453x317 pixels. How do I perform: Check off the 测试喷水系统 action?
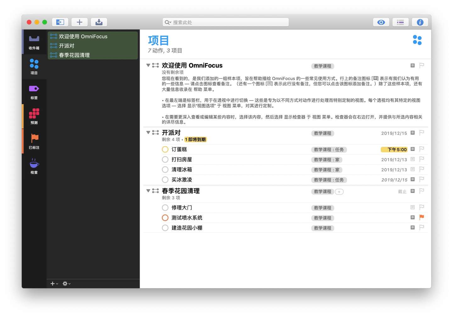tap(165, 218)
